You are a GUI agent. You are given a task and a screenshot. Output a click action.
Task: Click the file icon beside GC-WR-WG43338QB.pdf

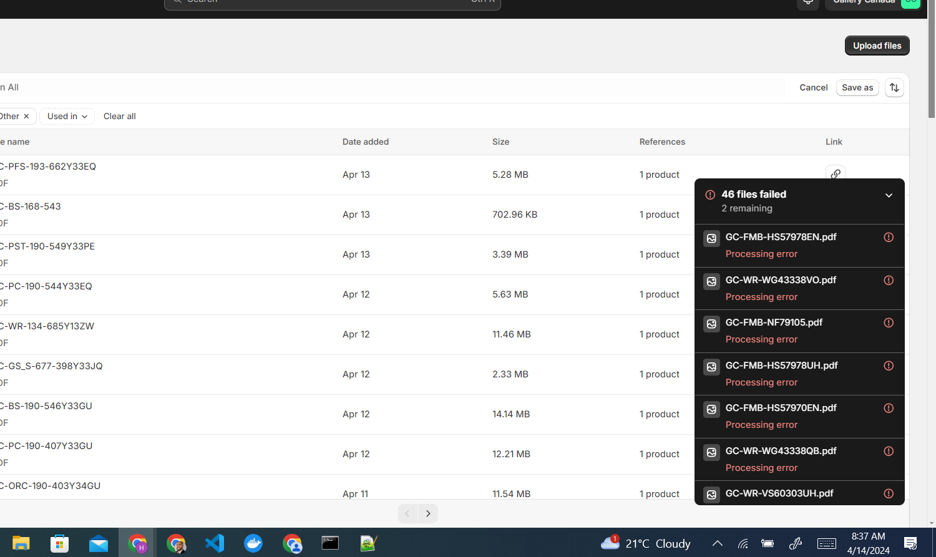point(711,452)
